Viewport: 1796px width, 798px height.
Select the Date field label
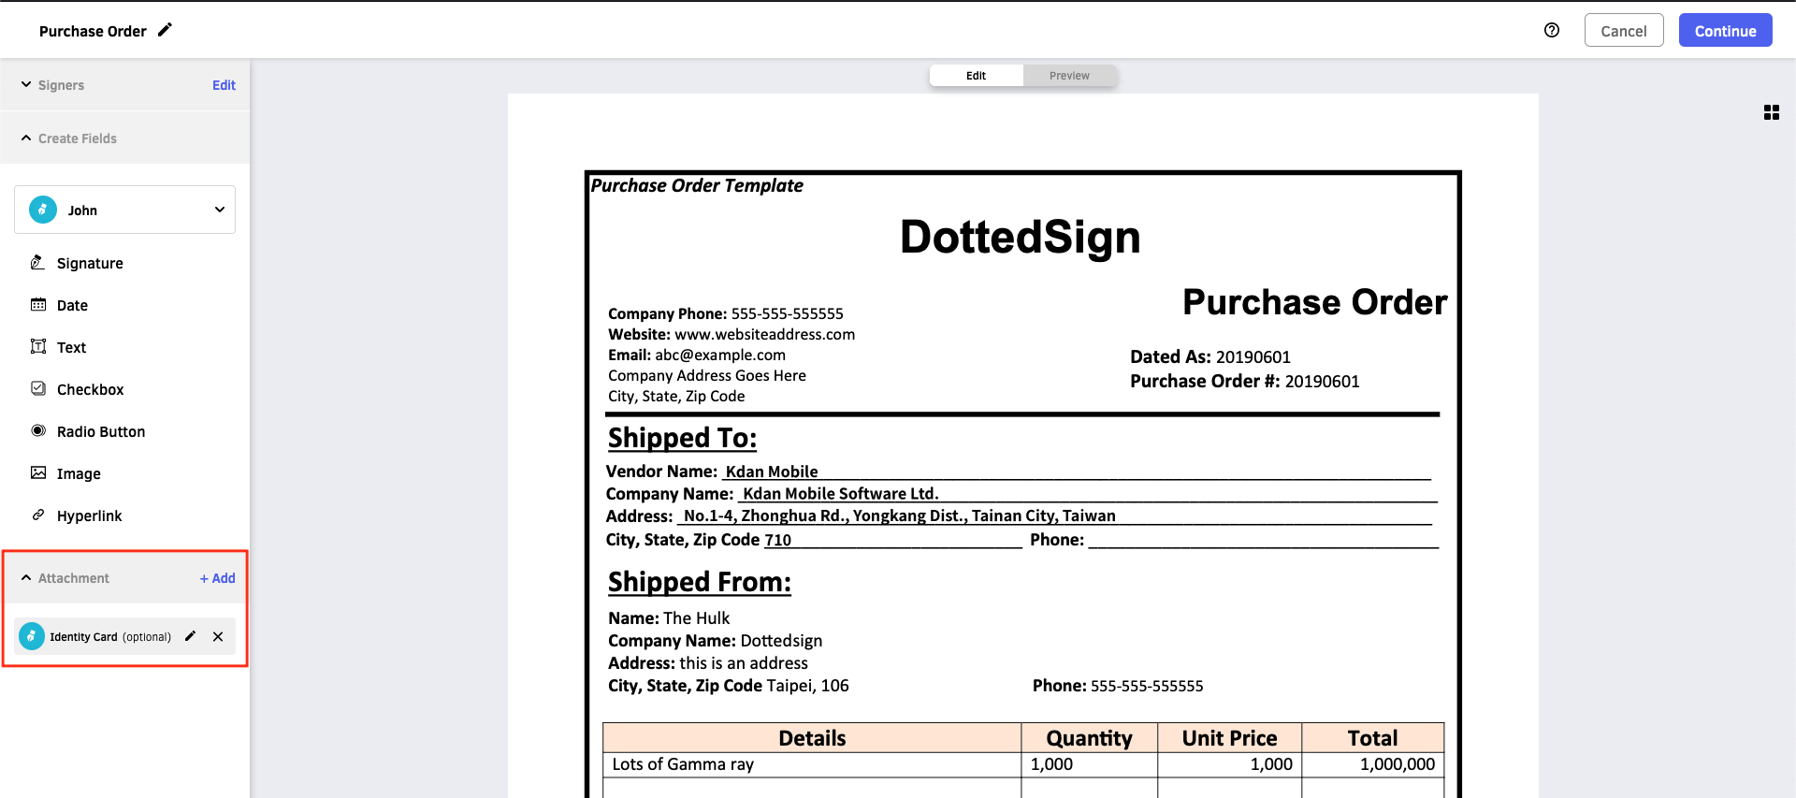[x=72, y=305]
